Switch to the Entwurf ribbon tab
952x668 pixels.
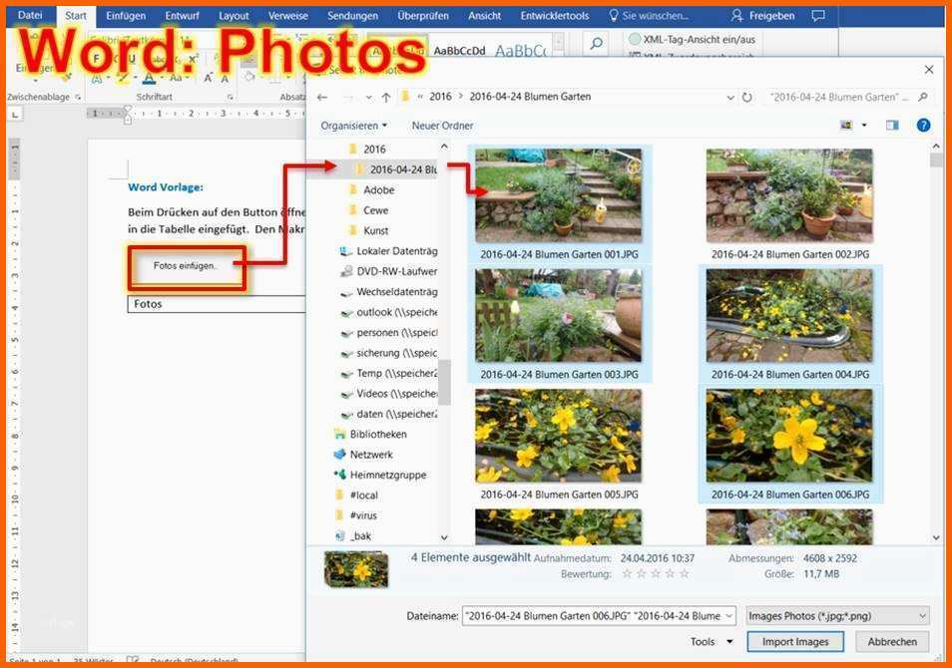(183, 16)
